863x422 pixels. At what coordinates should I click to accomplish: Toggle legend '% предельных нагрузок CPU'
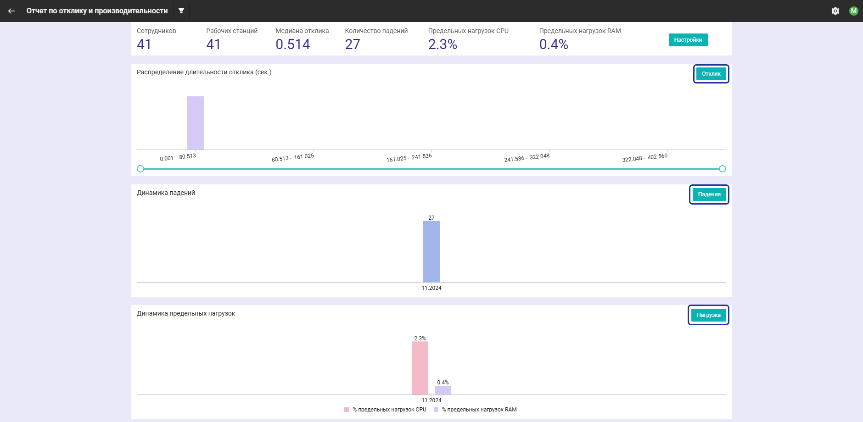point(385,410)
